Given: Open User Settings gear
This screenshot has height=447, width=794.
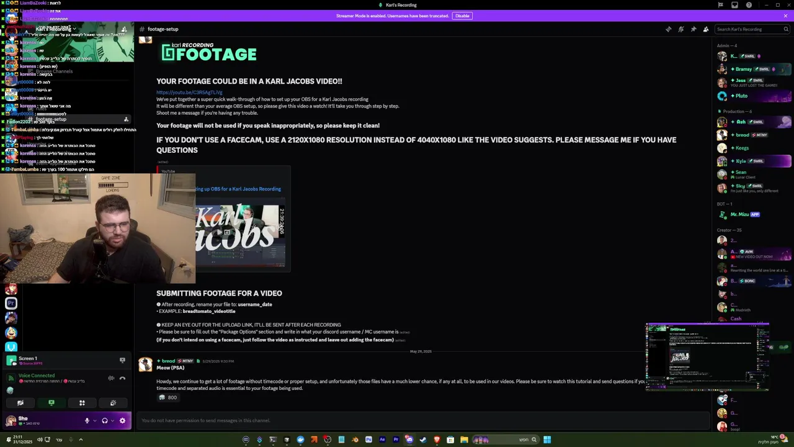Looking at the screenshot, I should 122,420.
